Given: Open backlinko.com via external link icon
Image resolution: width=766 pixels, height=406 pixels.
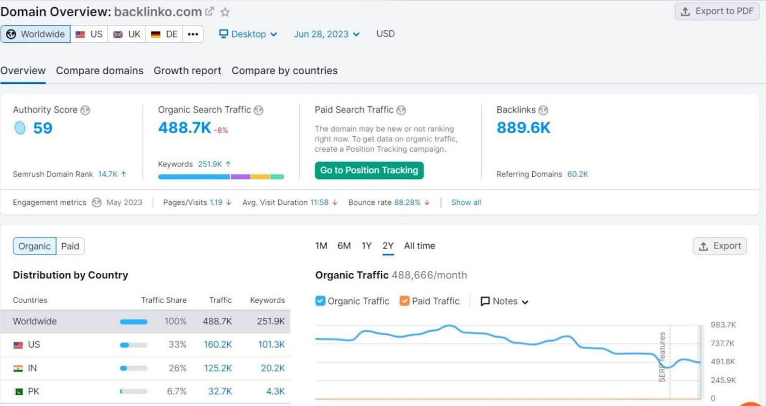Looking at the screenshot, I should pos(210,11).
